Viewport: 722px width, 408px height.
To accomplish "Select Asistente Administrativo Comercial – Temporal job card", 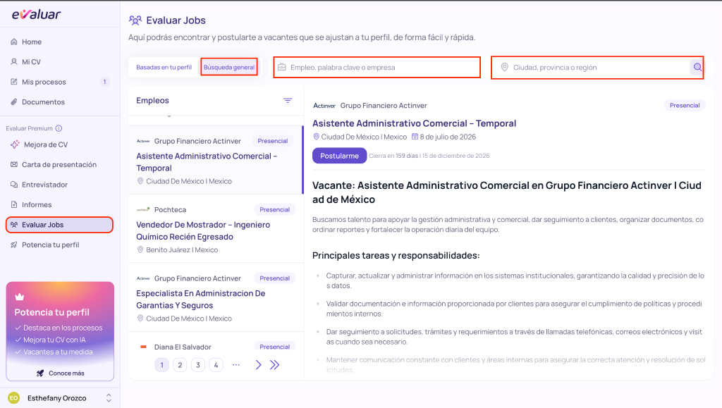I will coord(216,160).
